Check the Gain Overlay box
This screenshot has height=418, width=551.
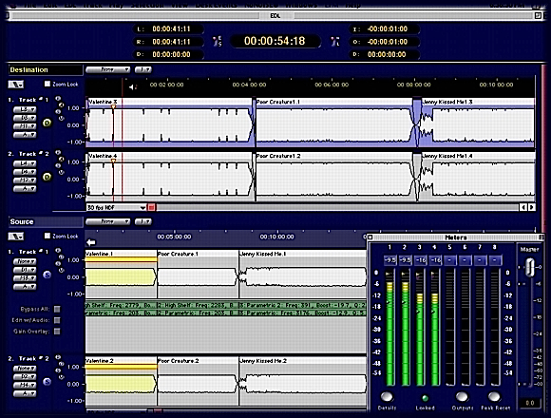(x=57, y=331)
